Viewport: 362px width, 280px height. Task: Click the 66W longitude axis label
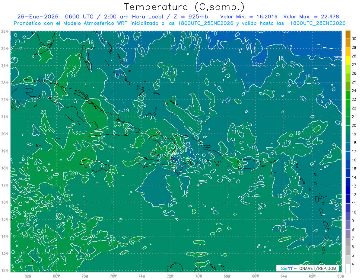(x=256, y=276)
